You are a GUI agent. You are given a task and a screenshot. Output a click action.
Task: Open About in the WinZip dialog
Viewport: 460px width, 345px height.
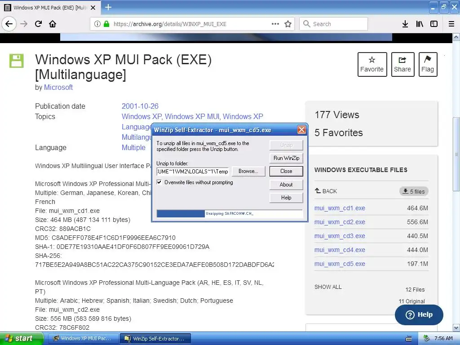click(286, 185)
